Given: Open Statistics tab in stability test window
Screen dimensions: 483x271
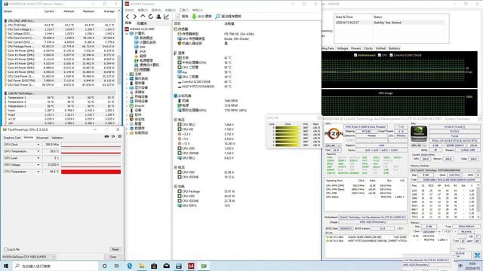Looking at the screenshot, I should tap(394, 48).
